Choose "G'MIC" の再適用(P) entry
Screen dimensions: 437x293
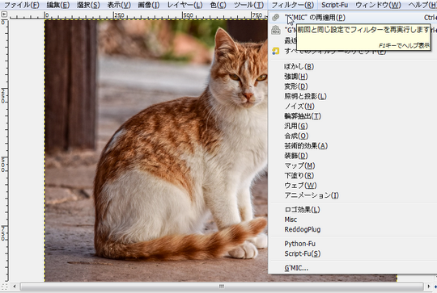click(x=353, y=18)
